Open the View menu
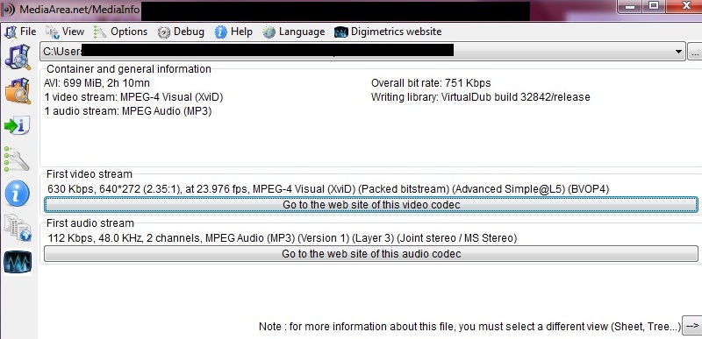This screenshot has width=702, height=339. (65, 32)
